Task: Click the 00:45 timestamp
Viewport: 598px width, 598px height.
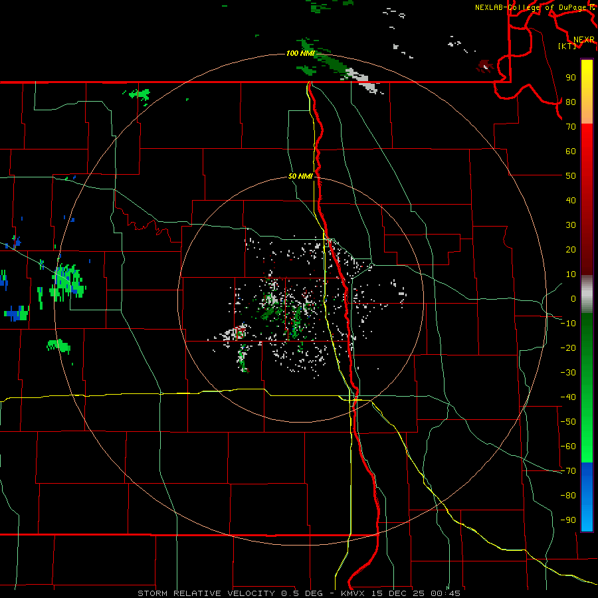Action: click(445, 593)
